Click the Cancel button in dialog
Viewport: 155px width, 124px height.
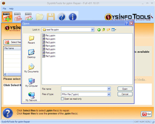tap(125, 94)
